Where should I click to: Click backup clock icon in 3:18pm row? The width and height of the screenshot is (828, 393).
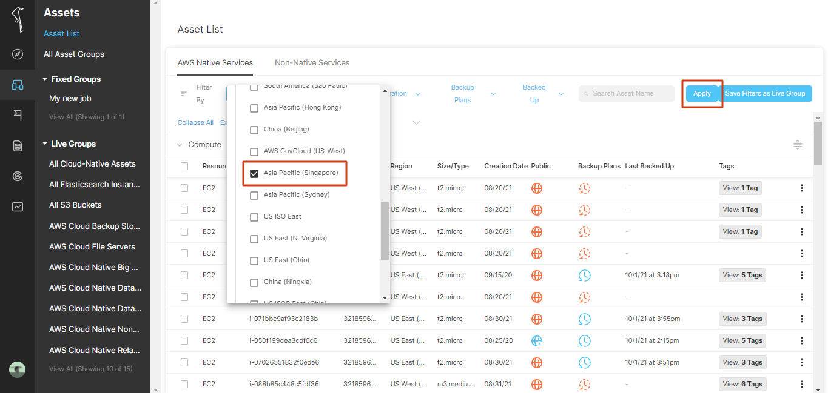click(x=584, y=275)
